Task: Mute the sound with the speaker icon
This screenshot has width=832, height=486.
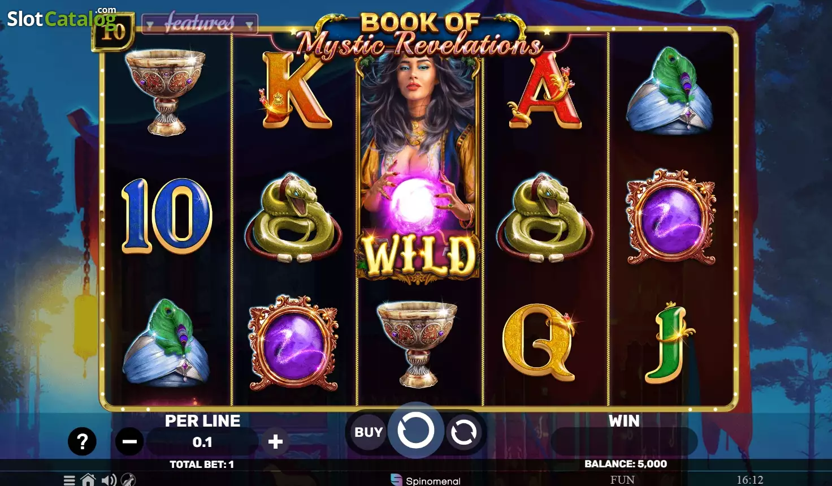Action: (x=109, y=480)
